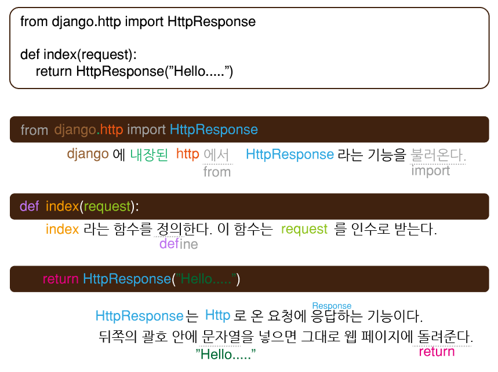Image resolution: width=498 pixels, height=372 pixels.
Task: Click the white code box containing the full snippet
Action: (x=249, y=48)
